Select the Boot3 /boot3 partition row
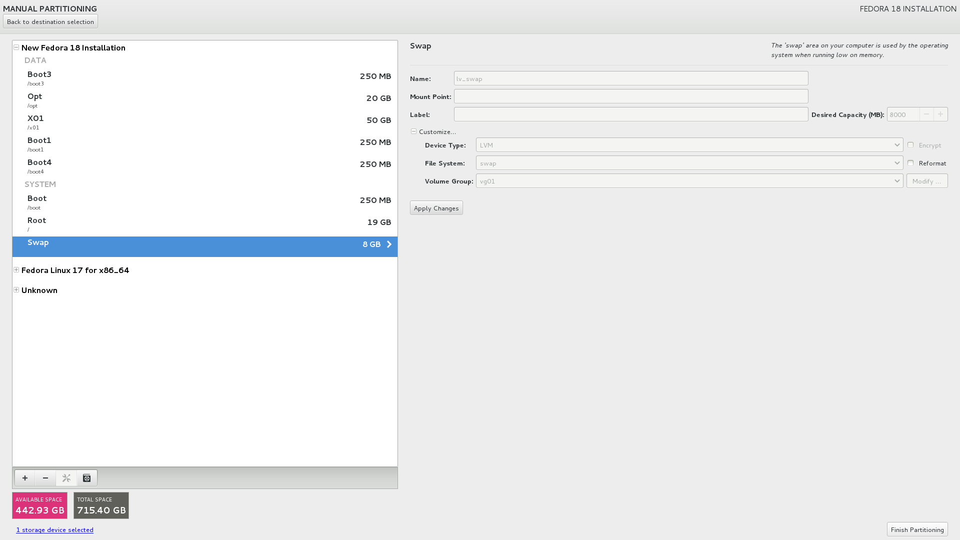 click(x=205, y=78)
